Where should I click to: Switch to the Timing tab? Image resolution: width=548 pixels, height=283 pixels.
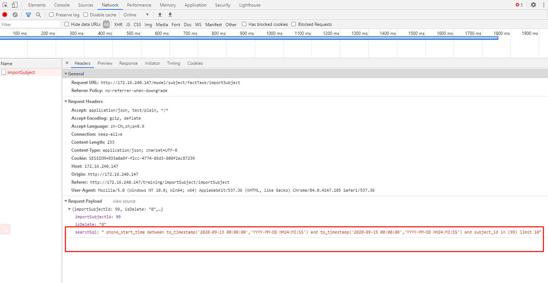pyautogui.click(x=173, y=63)
